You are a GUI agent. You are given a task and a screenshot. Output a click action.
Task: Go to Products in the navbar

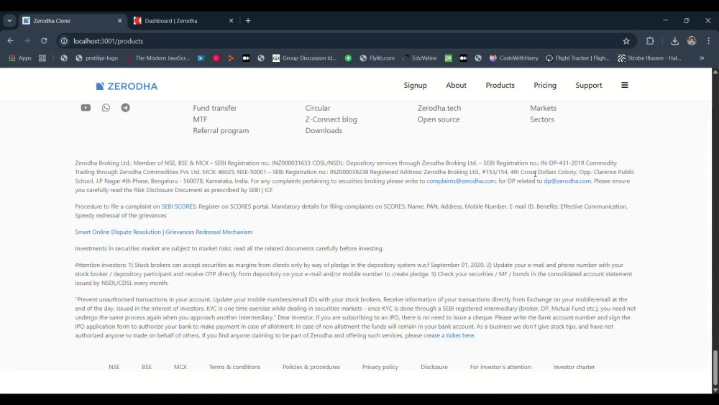coord(500,86)
